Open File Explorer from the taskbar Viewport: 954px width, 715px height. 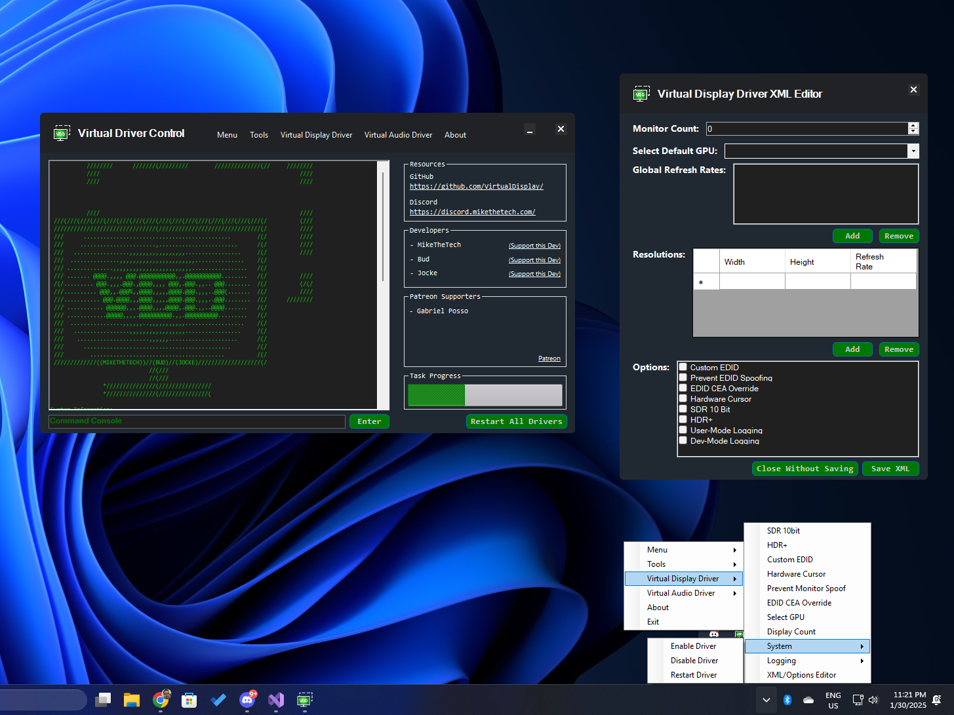[x=132, y=700]
